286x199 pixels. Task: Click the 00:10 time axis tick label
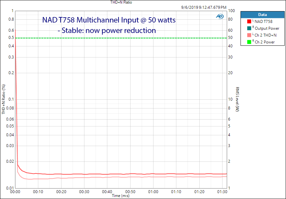coord(38,192)
